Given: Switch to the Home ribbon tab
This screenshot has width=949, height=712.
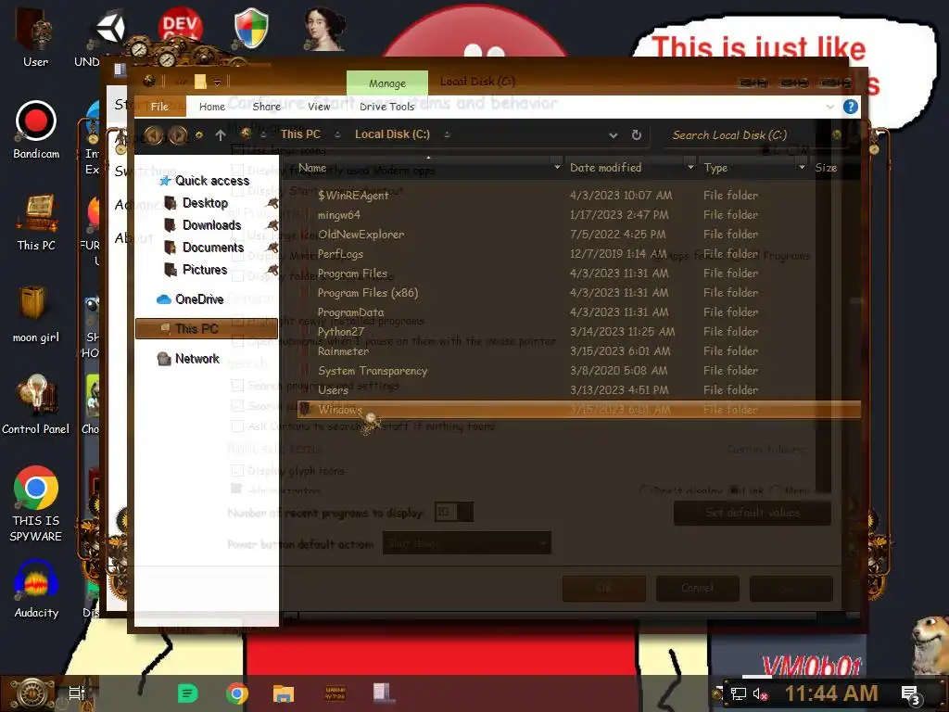Looking at the screenshot, I should (212, 107).
